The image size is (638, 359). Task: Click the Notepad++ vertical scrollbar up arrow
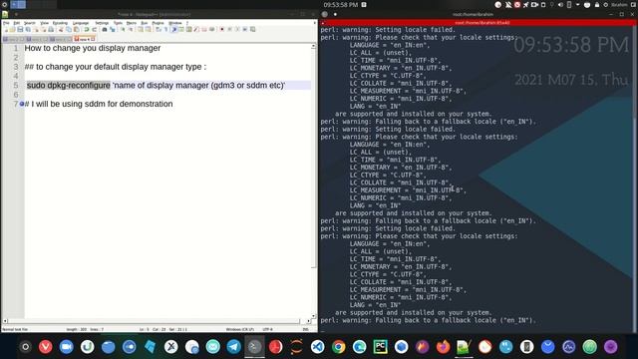[x=313, y=47]
